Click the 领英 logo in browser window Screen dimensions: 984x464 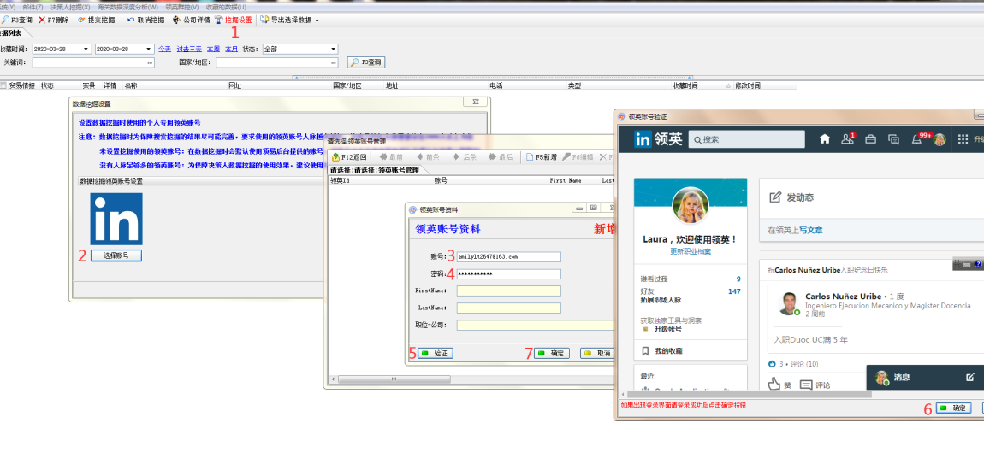coord(657,139)
